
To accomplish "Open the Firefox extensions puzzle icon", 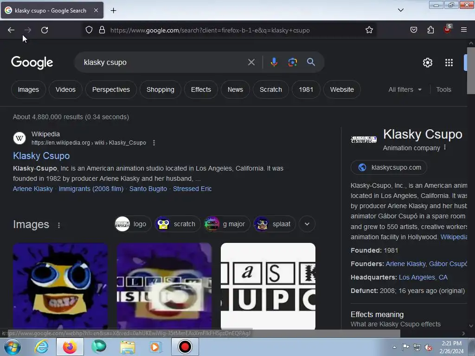I will pyautogui.click(x=430, y=30).
